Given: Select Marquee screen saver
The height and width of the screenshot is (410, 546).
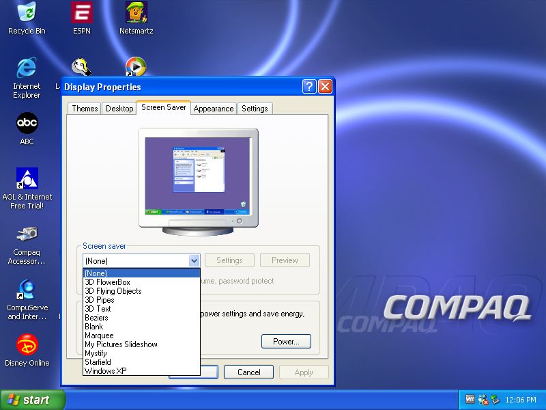Looking at the screenshot, I should click(141, 336).
